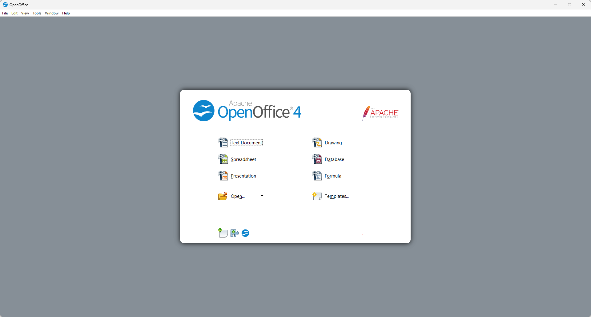This screenshot has height=317, width=591.
Task: Open the File menu
Action: click(5, 13)
